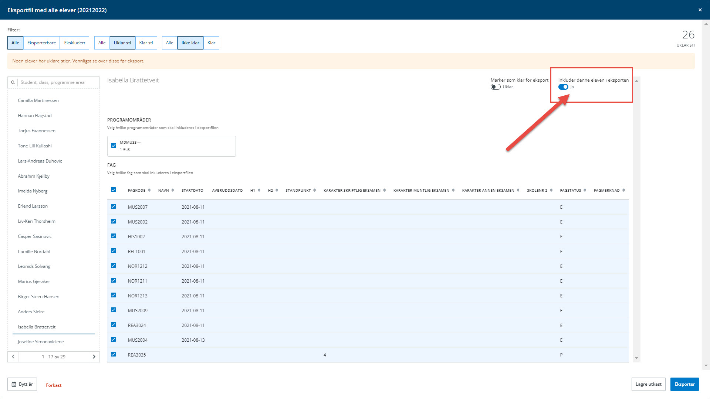This screenshot has width=710, height=399.
Task: Open the Bytt år year picker
Action: click(22, 384)
